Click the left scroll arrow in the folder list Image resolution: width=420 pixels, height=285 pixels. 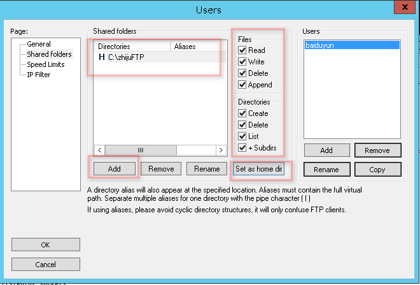click(100, 150)
